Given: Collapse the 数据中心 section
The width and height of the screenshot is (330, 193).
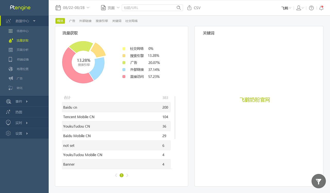Looking at the screenshot, I should pos(34,21).
